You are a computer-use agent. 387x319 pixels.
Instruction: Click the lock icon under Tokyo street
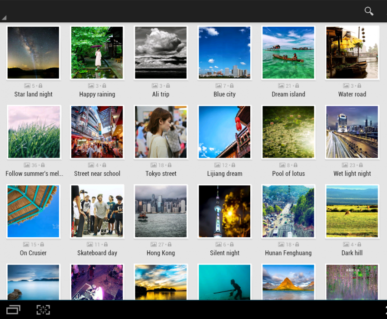tap(168, 165)
